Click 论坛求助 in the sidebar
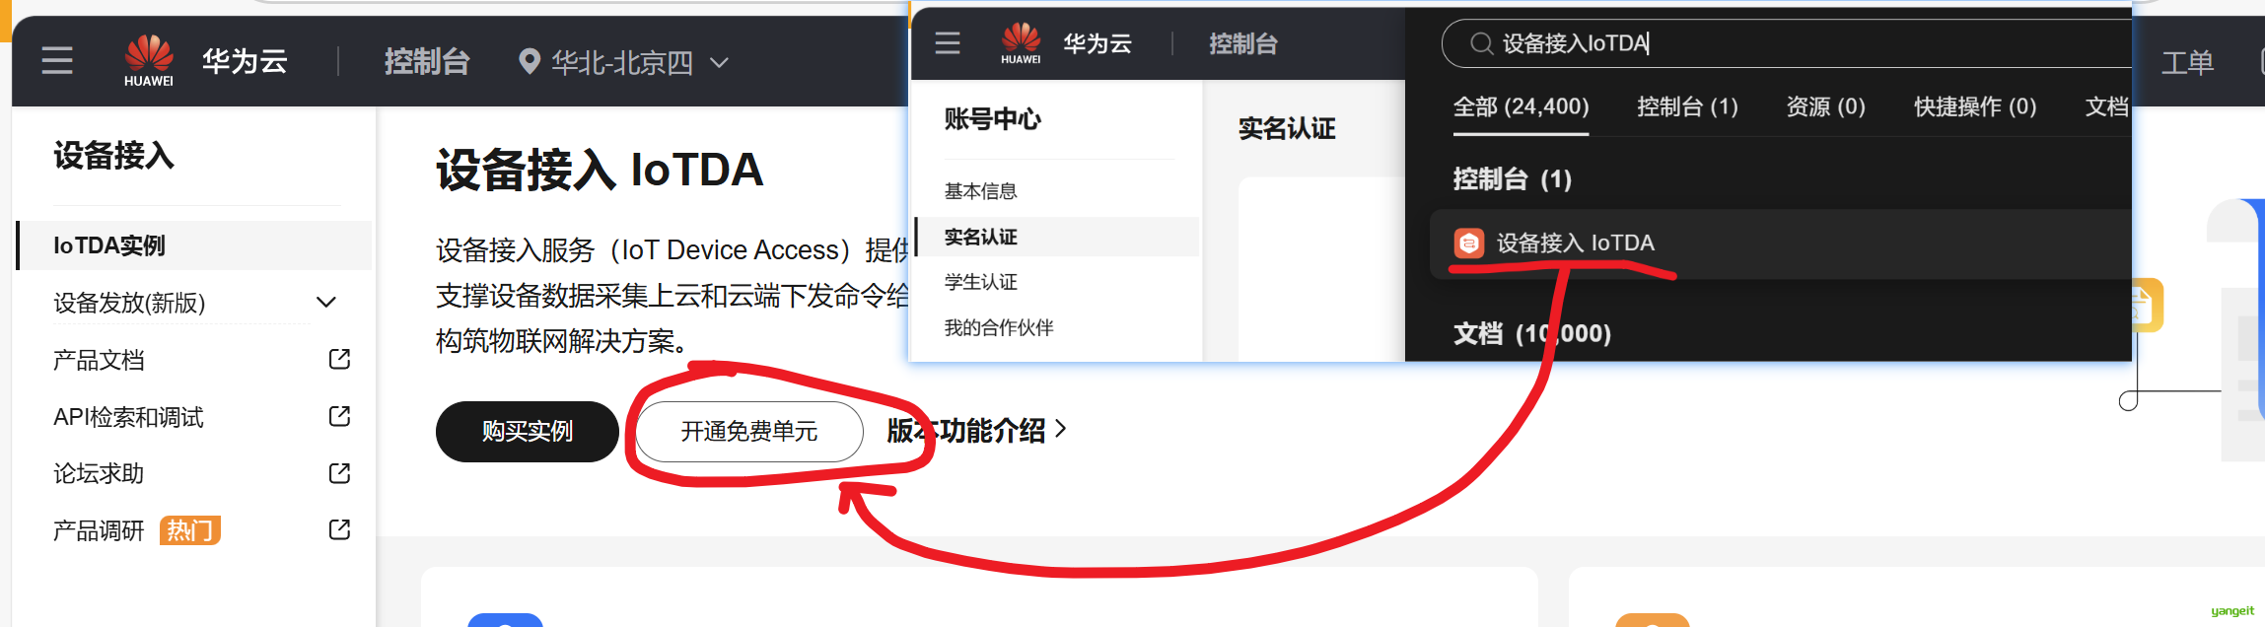Screen dimensions: 2265x627 coord(99,474)
